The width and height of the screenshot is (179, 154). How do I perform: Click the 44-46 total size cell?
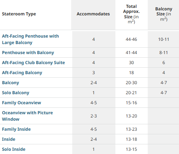[x=132, y=39]
